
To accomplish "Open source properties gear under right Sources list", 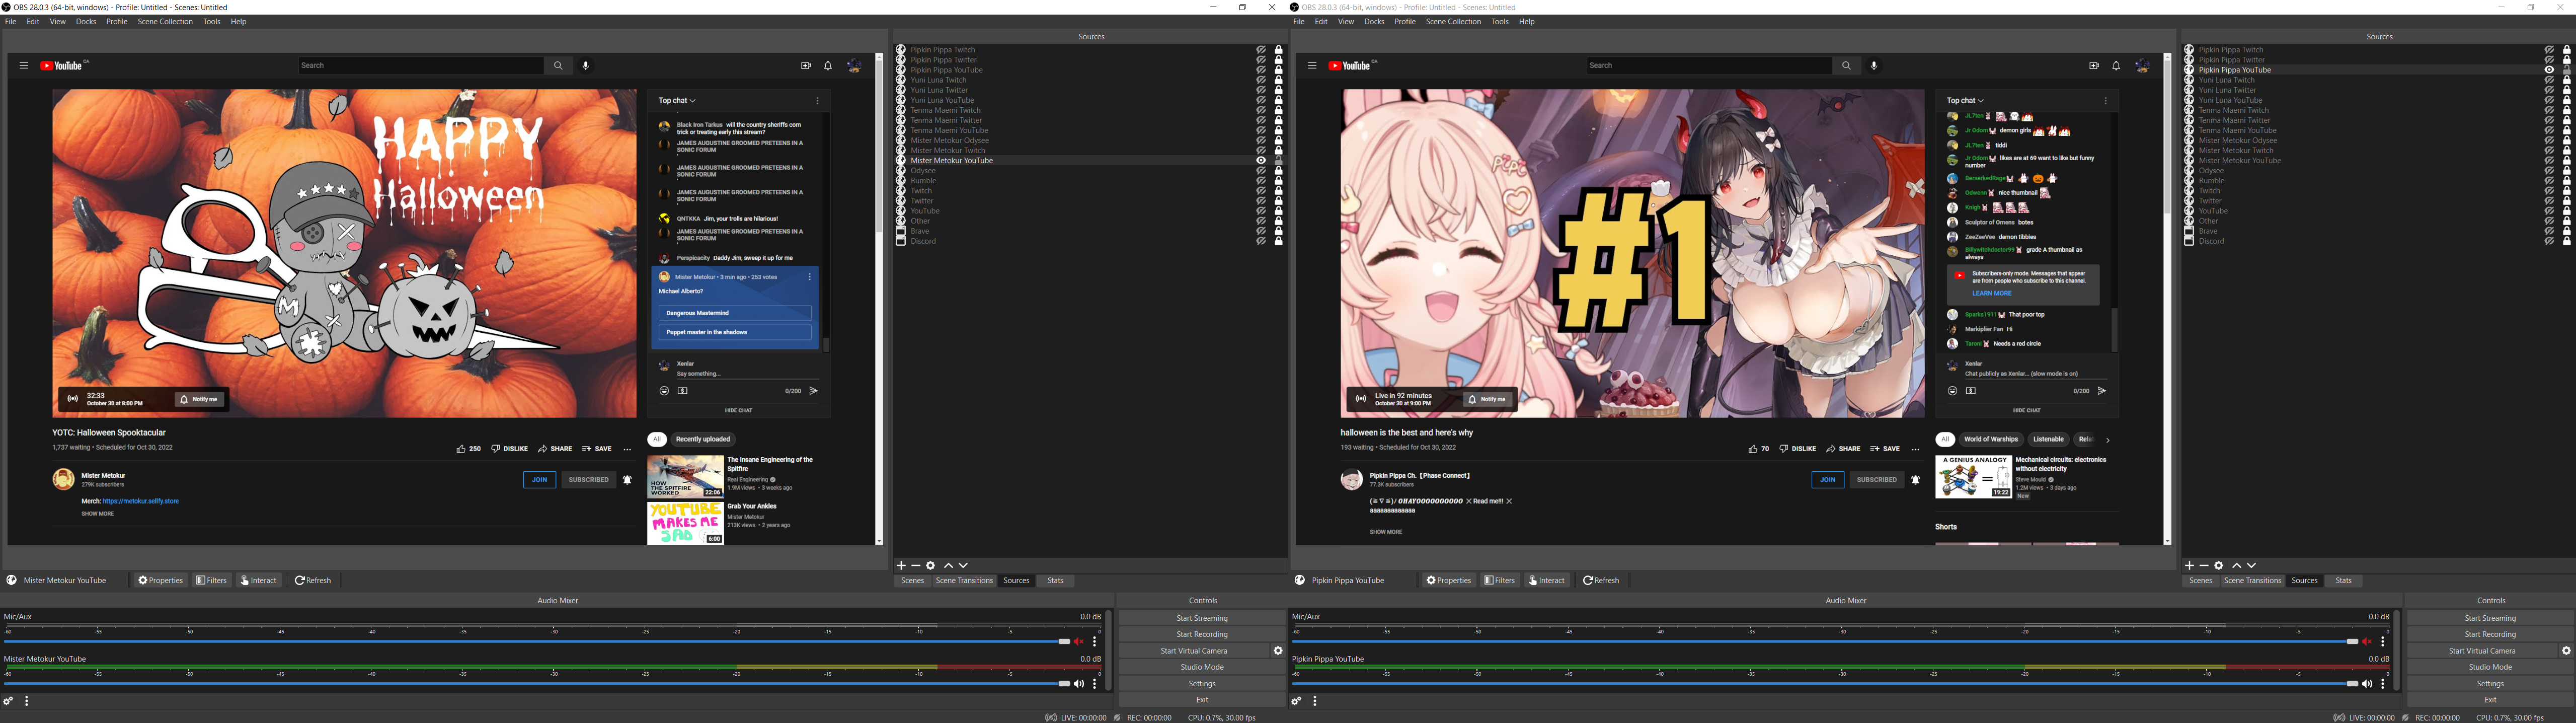I will (2218, 566).
